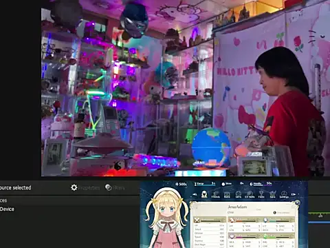This screenshot has height=248, width=330.
Task: Click the Energy bar in the game header
Action: [x=205, y=184]
